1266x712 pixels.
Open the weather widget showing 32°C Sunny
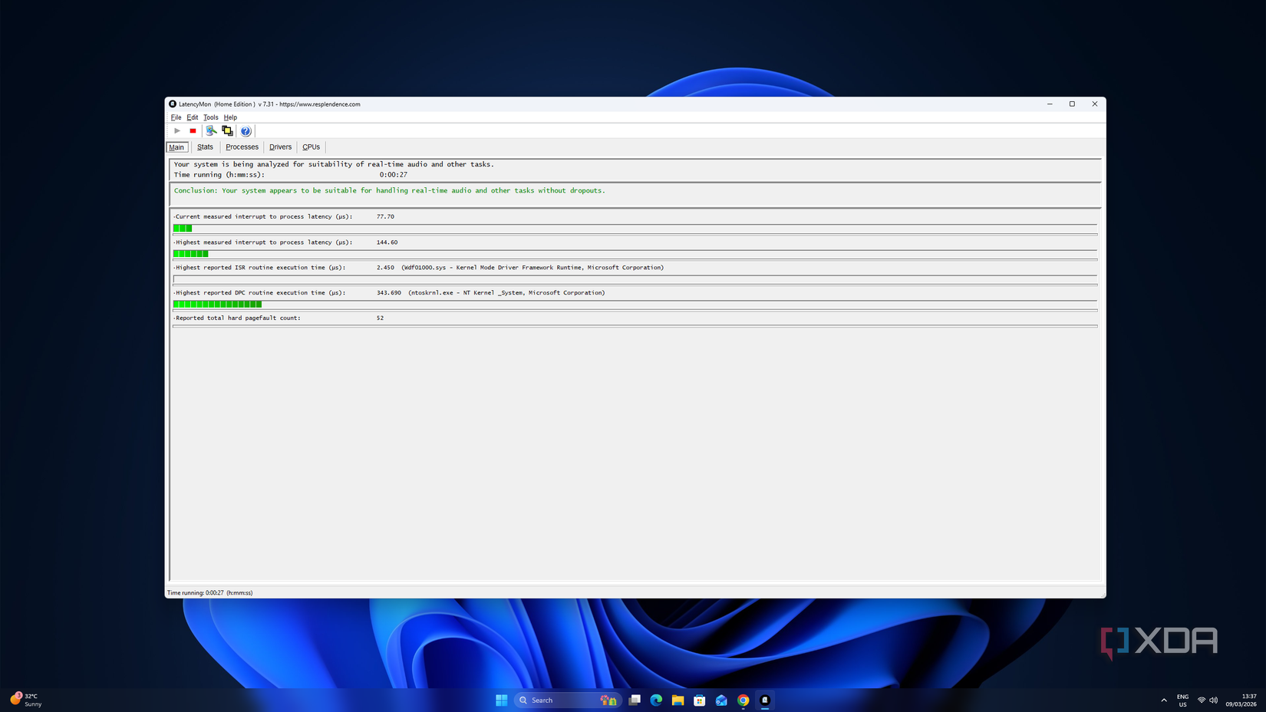[26, 700]
